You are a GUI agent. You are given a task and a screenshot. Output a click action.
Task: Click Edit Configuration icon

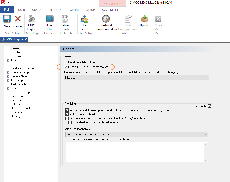pyautogui.click(x=128, y=19)
